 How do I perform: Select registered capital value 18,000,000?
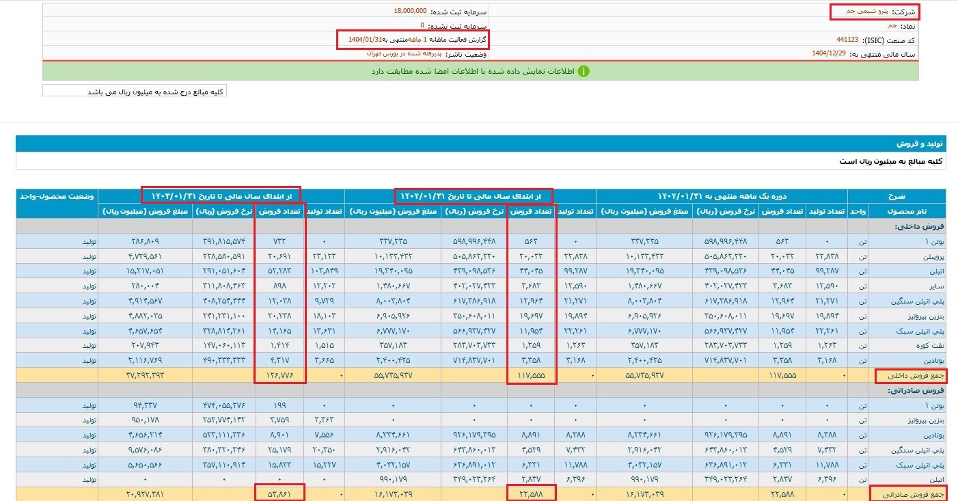click(410, 12)
